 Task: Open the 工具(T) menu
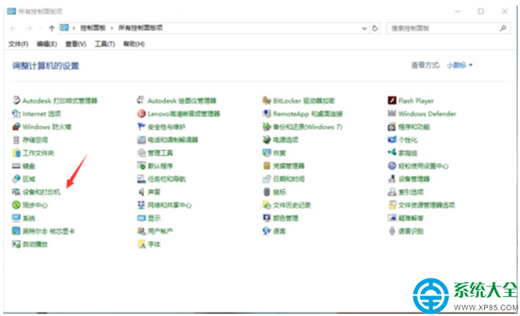click(104, 44)
